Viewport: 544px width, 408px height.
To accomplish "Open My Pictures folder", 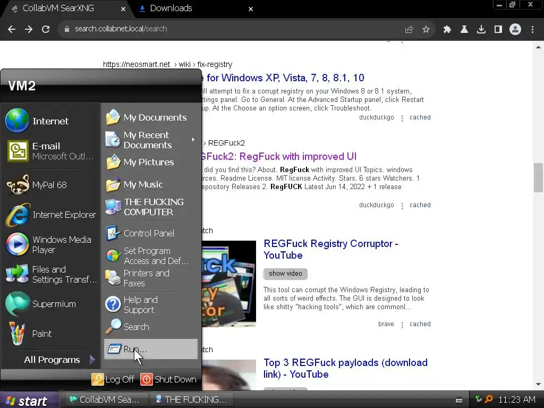I will (150, 162).
